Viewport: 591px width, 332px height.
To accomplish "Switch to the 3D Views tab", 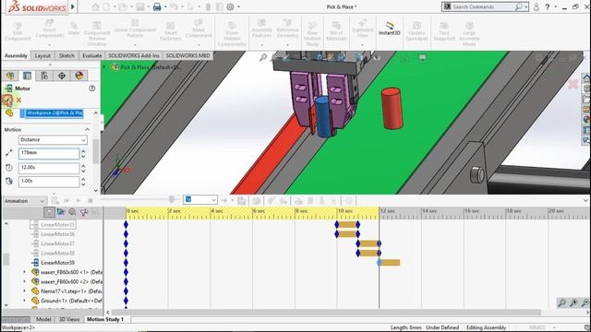I will [x=69, y=319].
